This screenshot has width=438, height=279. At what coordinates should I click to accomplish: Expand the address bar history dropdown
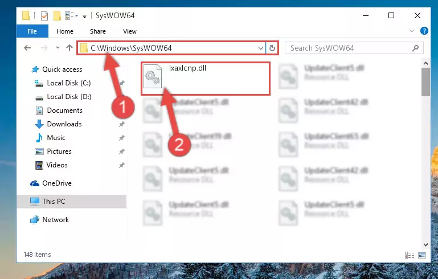261,48
